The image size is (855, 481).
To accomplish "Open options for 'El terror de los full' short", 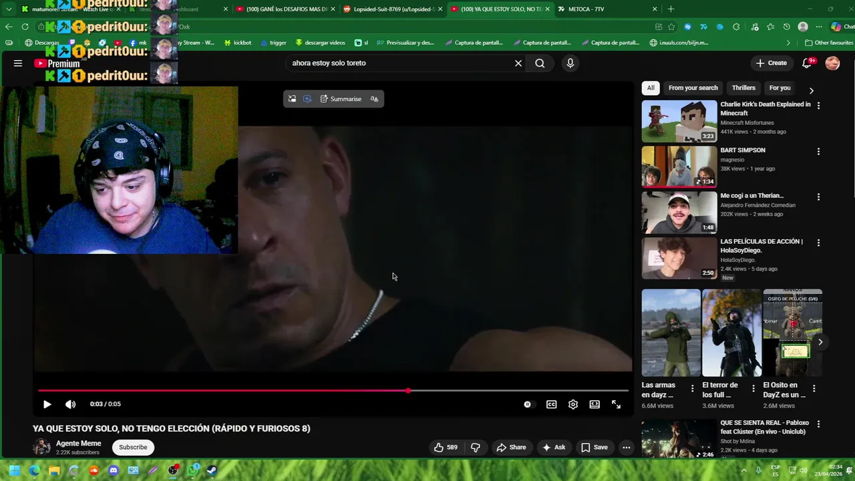I will pyautogui.click(x=753, y=388).
